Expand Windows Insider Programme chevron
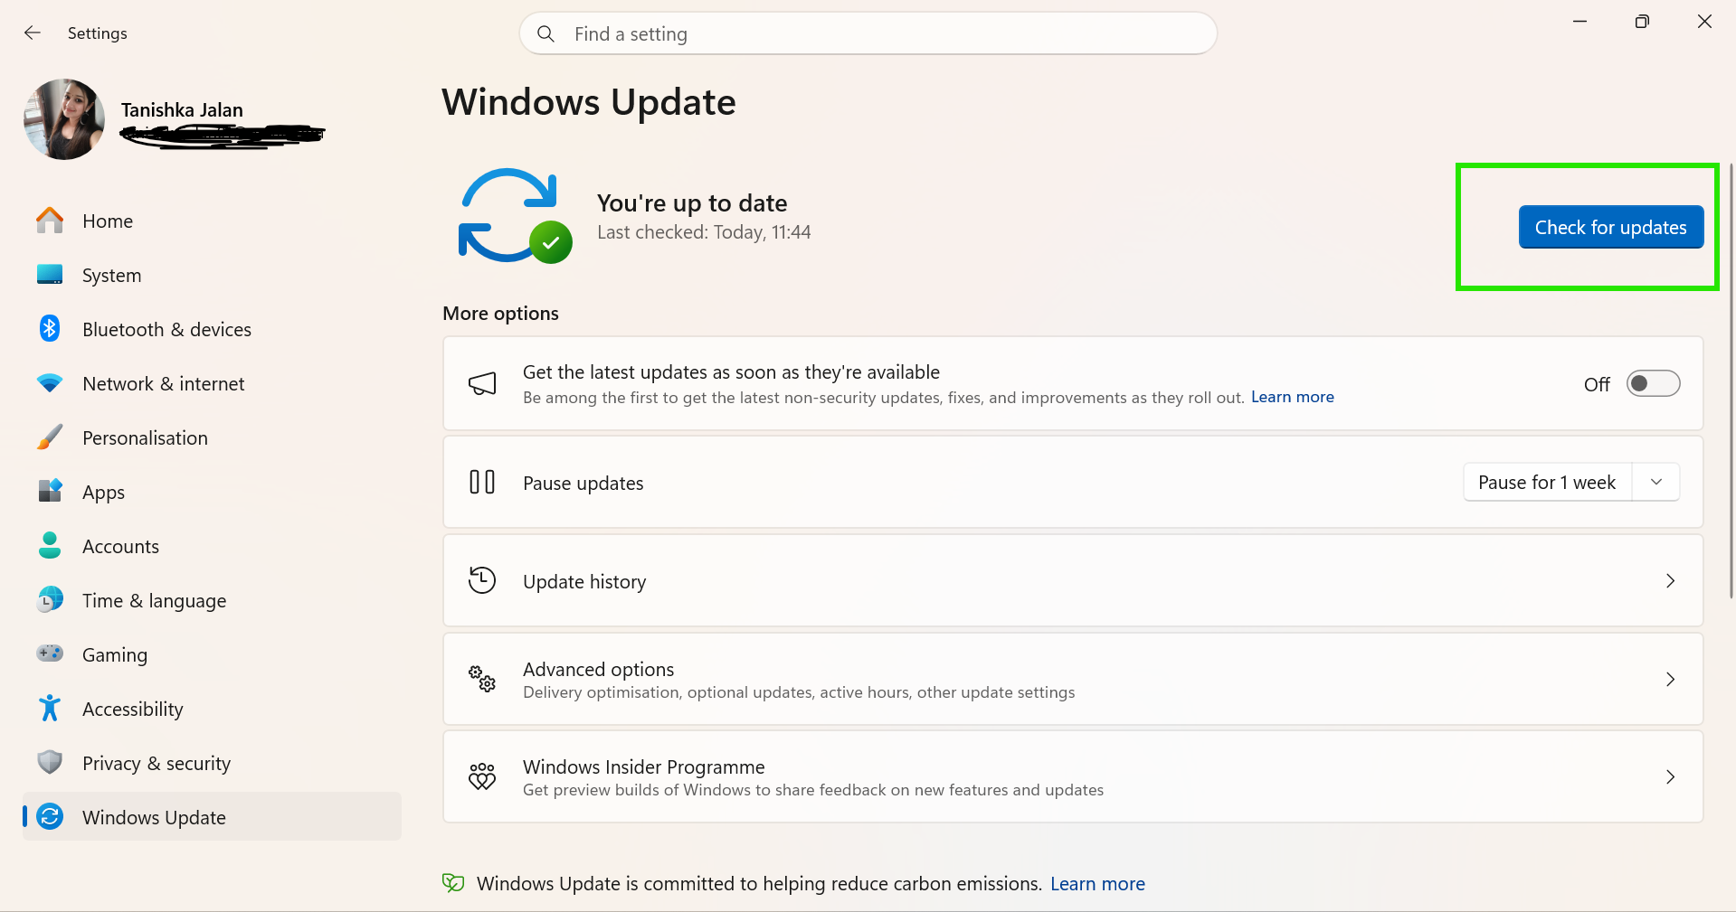Viewport: 1736px width, 912px height. click(x=1670, y=776)
